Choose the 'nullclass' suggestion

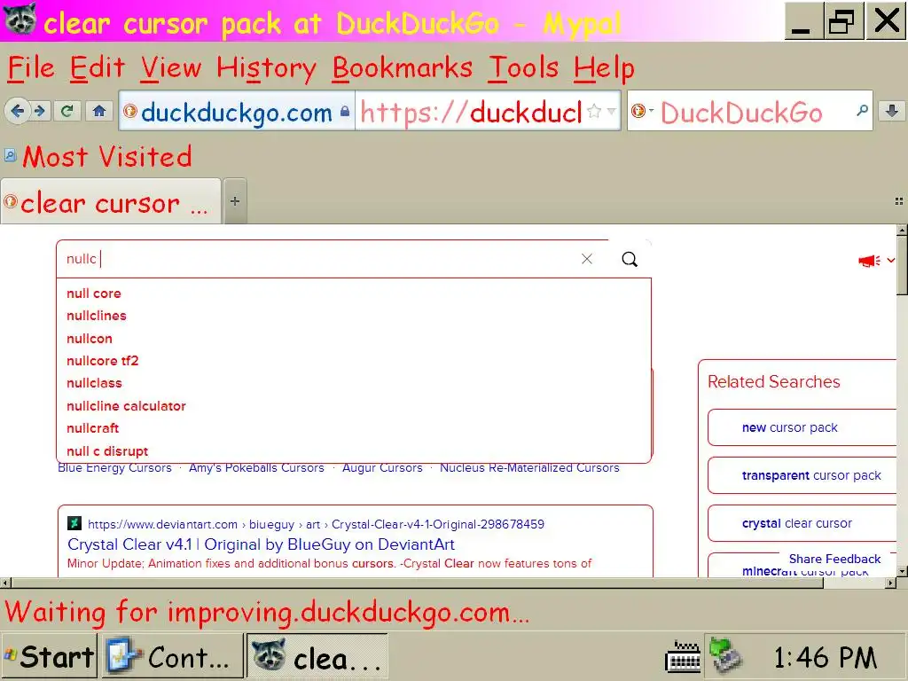[354, 383]
